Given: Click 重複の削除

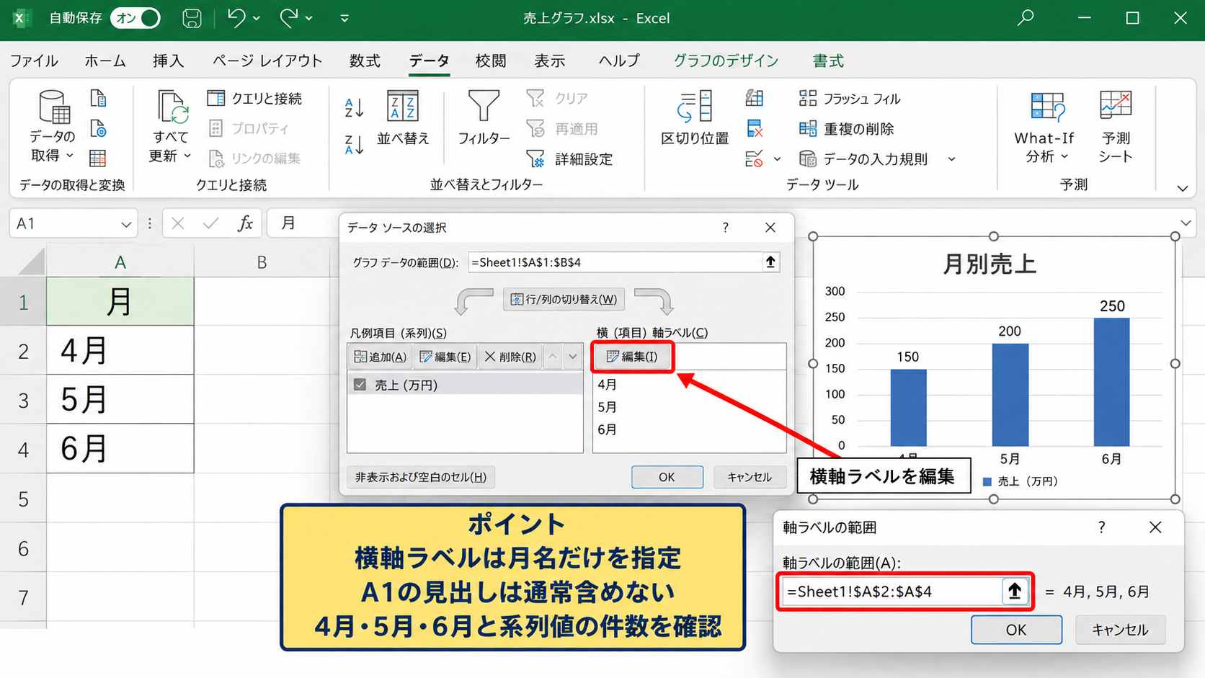Looking at the screenshot, I should click(x=847, y=129).
